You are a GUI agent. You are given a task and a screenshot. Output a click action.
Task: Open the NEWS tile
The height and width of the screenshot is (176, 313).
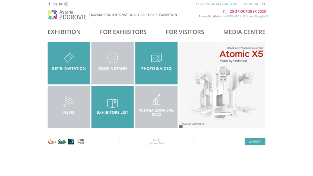[x=69, y=107]
